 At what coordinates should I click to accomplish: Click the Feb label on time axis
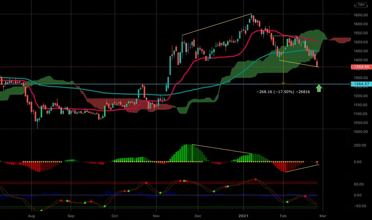[283, 216]
